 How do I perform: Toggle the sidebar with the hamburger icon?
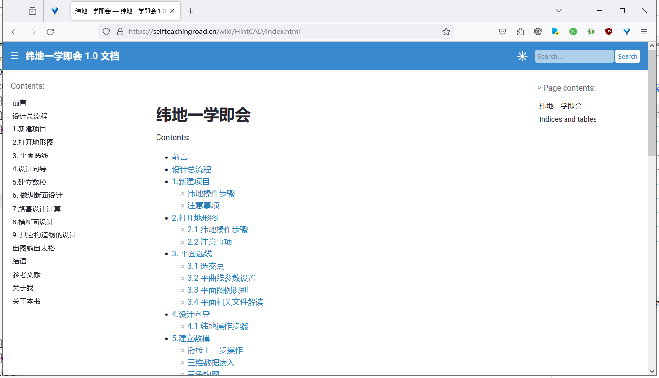[x=14, y=56]
